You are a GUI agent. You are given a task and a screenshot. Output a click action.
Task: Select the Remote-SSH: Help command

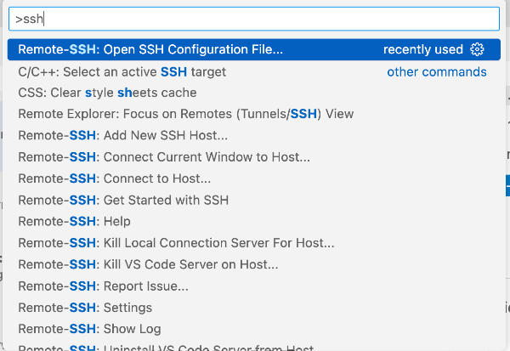tap(254, 222)
